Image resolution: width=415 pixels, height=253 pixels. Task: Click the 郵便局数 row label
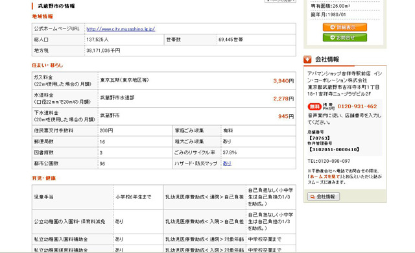click(x=44, y=141)
